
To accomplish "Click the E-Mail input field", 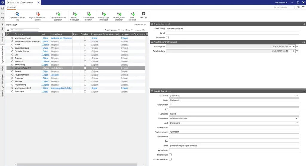I will (x=234, y=145).
